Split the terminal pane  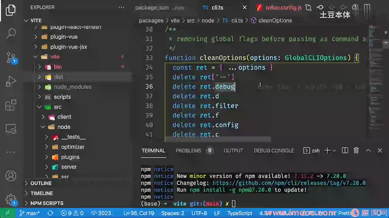pos(345,150)
